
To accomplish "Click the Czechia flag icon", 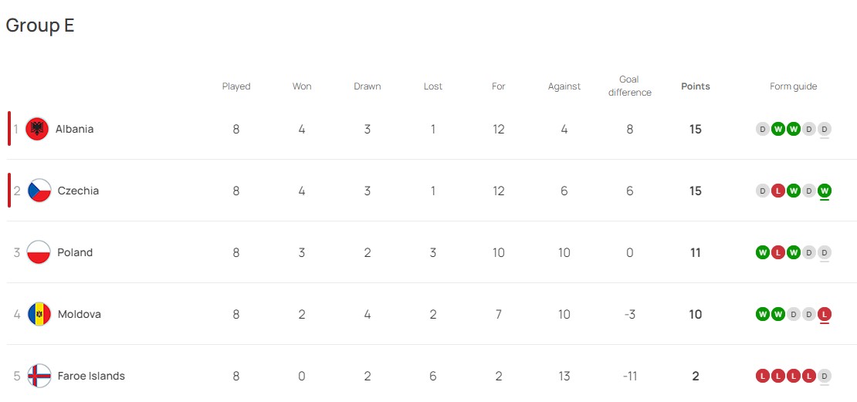I will pyautogui.click(x=39, y=191).
